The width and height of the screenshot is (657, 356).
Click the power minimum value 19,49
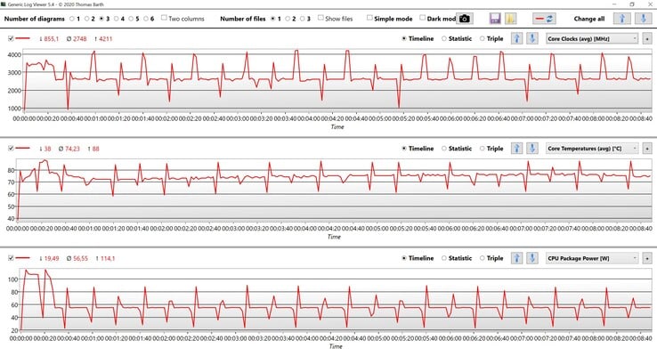[x=52, y=258]
